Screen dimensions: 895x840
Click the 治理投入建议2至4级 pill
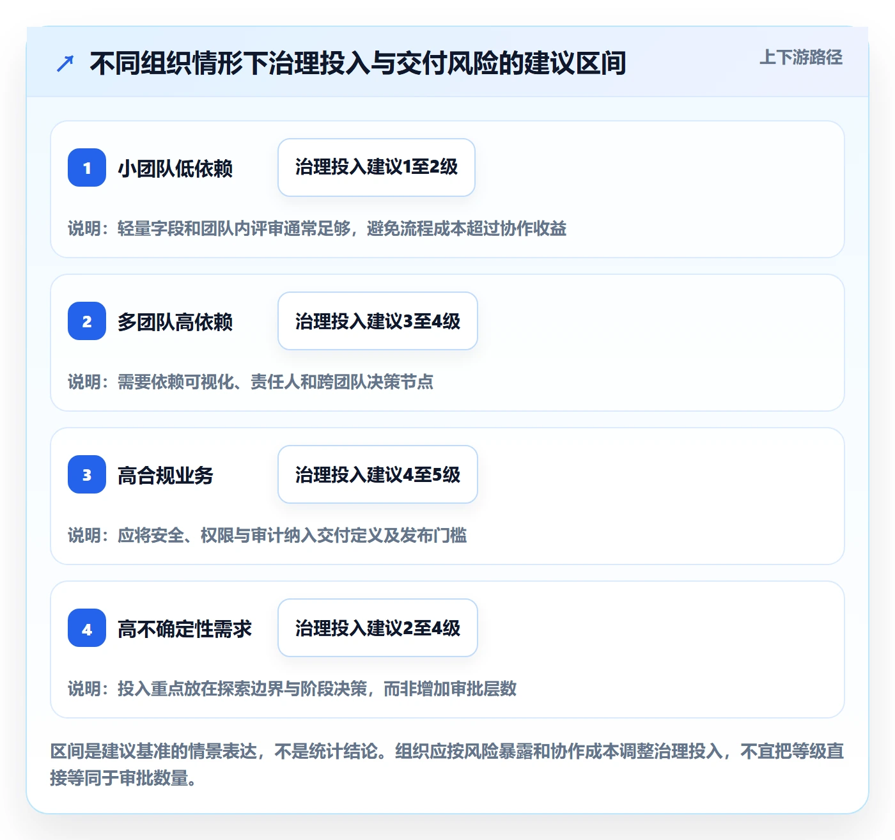tap(378, 628)
